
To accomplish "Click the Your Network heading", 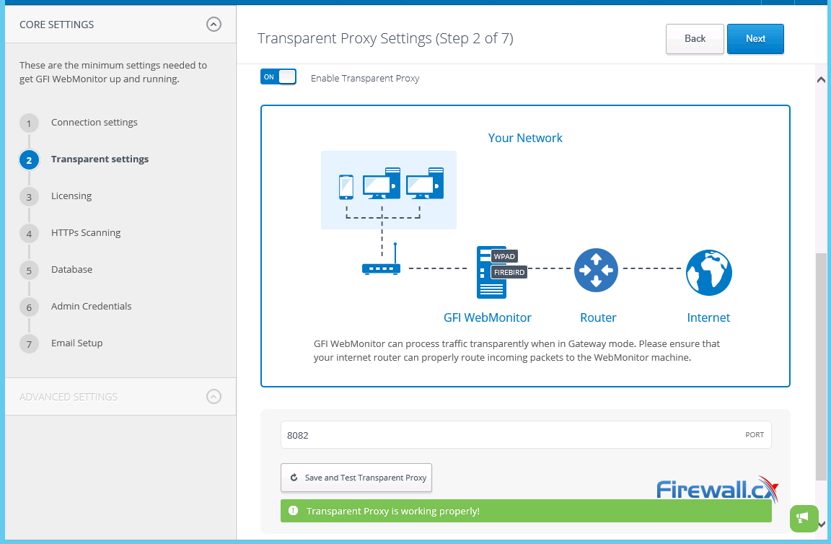I will point(525,138).
